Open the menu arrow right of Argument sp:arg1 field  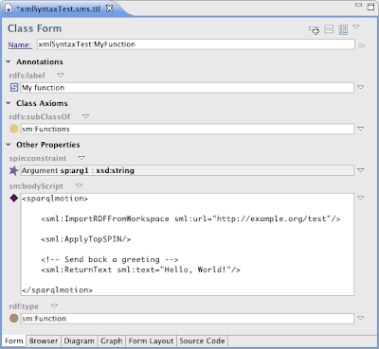(361, 170)
